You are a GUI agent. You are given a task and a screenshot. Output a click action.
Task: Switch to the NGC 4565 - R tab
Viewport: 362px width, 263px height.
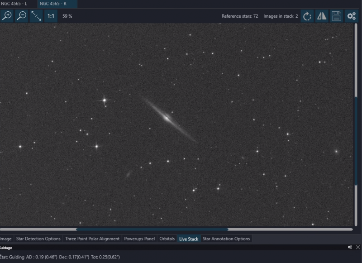click(x=57, y=4)
